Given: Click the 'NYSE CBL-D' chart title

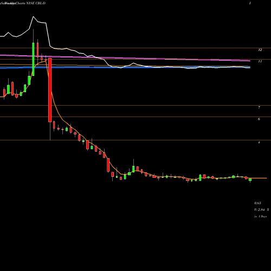Looking at the screenshot, I should point(36,3).
